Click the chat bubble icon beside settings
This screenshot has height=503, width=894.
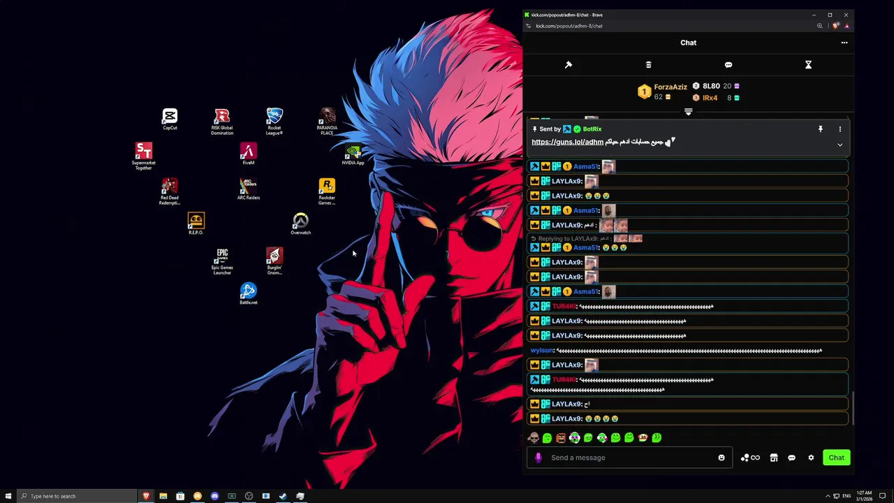tap(792, 458)
